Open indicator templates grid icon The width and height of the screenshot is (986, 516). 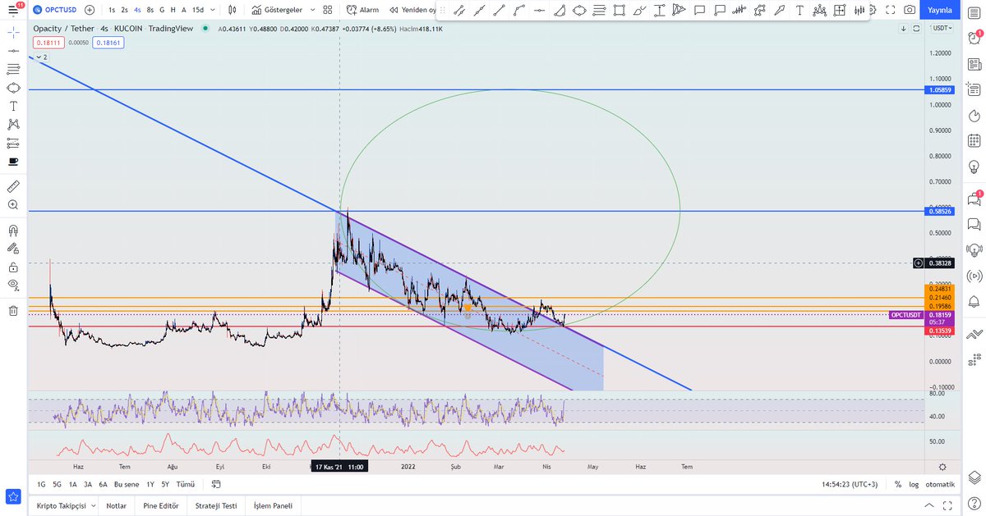coord(328,10)
